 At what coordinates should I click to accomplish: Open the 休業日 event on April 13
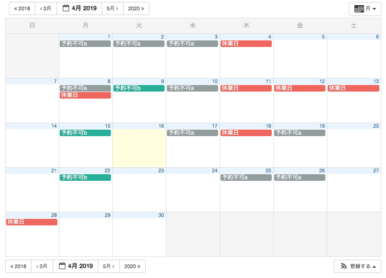pyautogui.click(x=353, y=88)
